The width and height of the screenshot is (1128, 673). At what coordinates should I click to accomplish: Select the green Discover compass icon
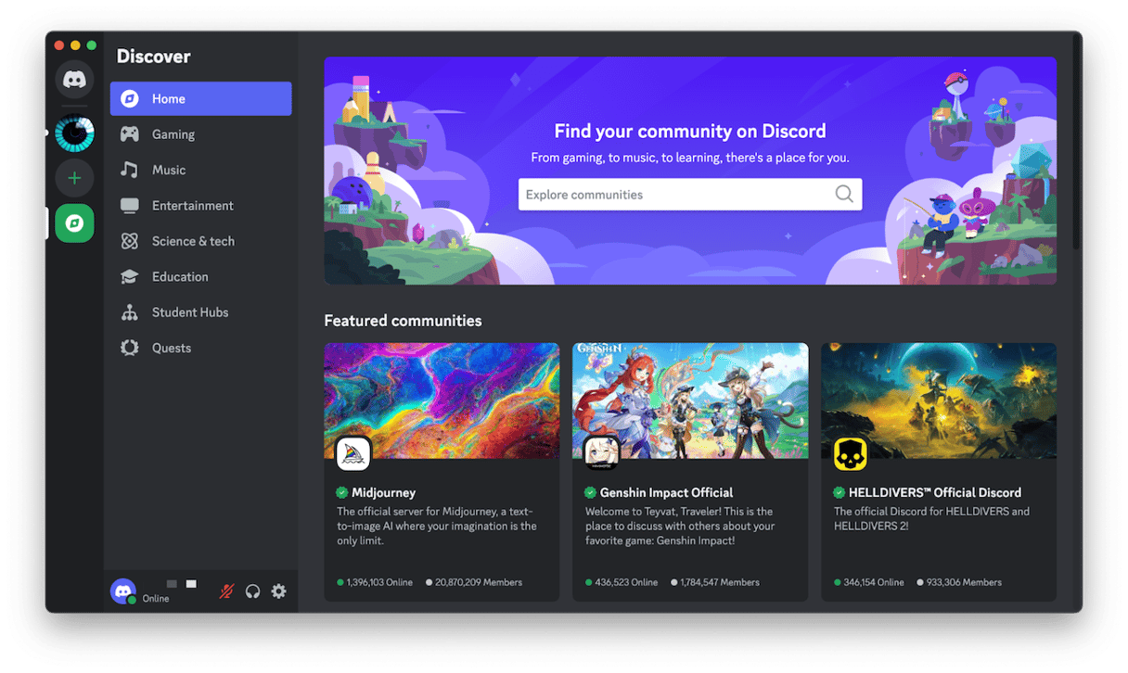coord(74,223)
